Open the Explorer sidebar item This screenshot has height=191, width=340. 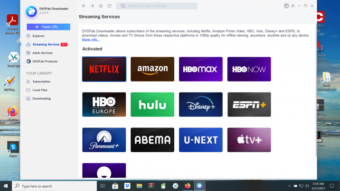38,36
